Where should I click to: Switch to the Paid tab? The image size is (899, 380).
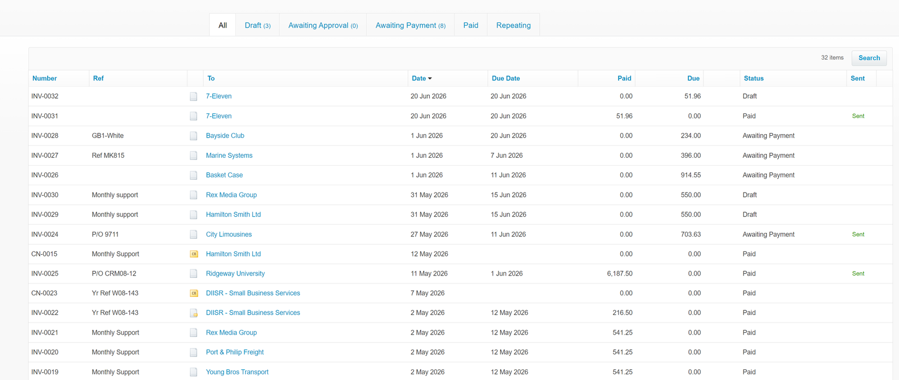471,25
